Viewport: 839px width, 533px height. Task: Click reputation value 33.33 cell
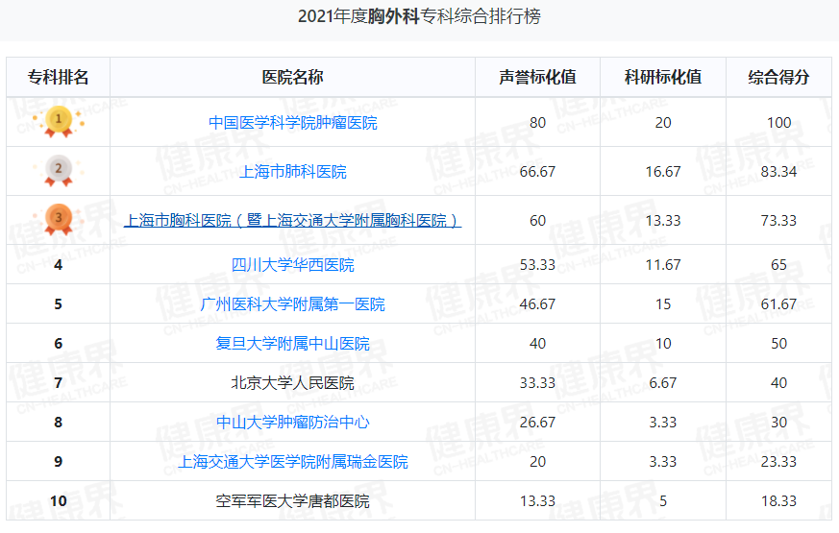tap(538, 383)
